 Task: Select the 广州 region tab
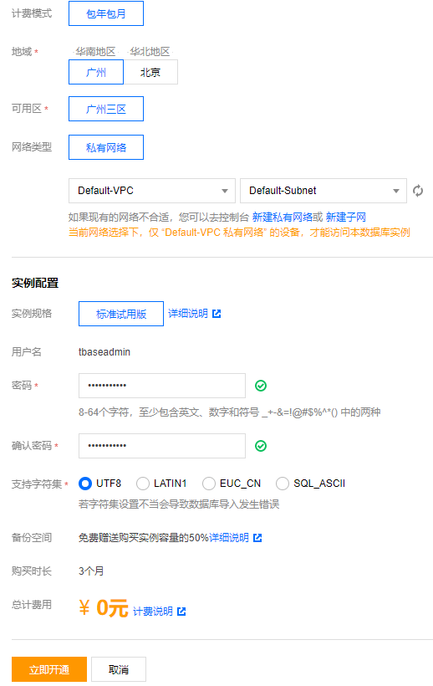coord(96,72)
